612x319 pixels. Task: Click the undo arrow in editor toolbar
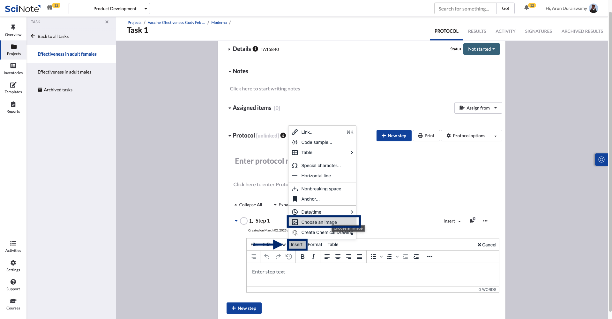click(267, 257)
